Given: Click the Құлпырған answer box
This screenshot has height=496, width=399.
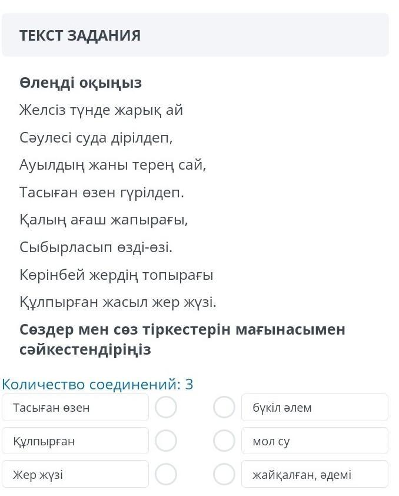Looking at the screenshot, I should coord(75,441).
